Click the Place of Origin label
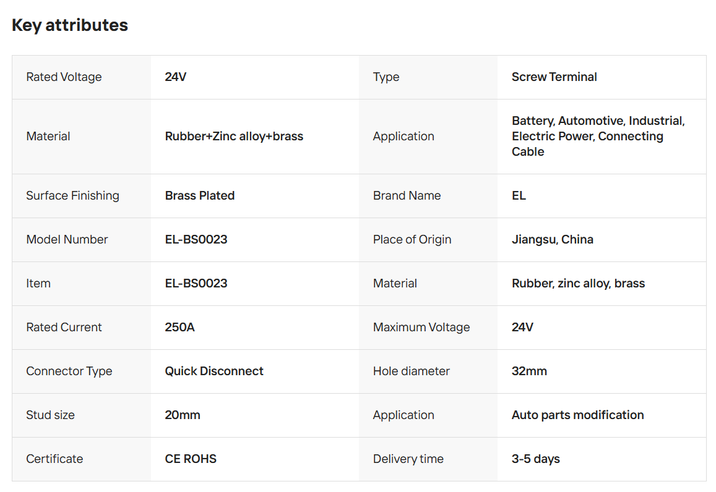 click(x=412, y=240)
